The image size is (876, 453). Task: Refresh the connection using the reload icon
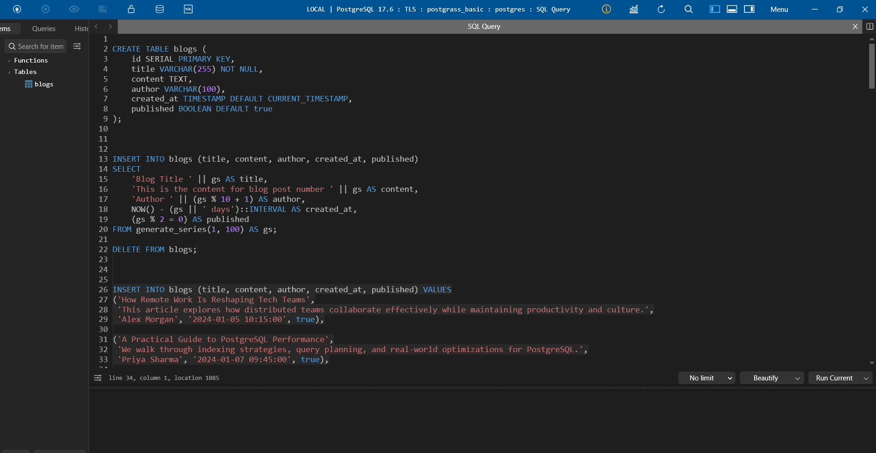point(661,9)
